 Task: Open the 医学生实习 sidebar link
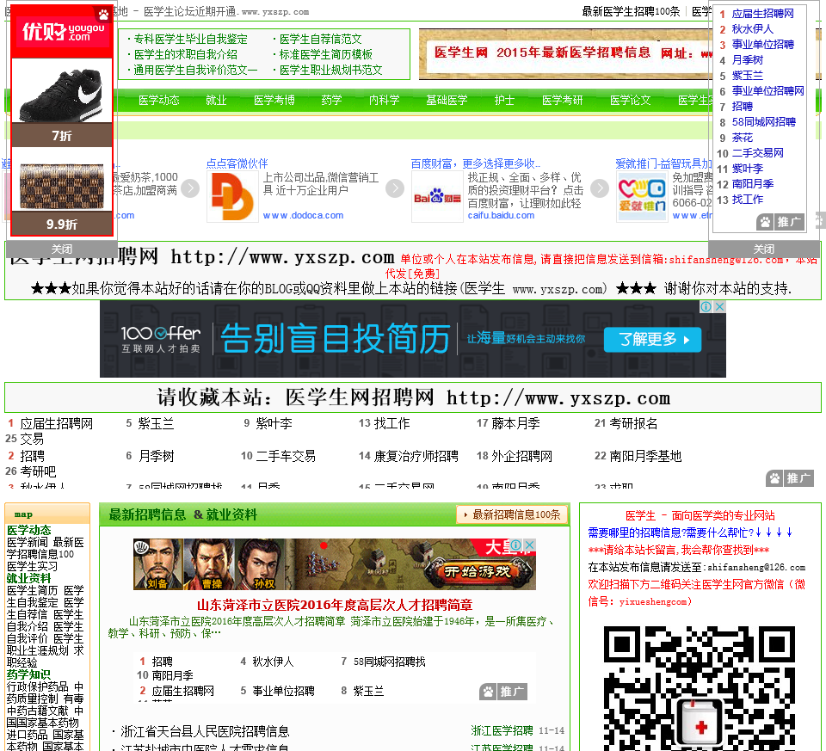click(x=32, y=566)
